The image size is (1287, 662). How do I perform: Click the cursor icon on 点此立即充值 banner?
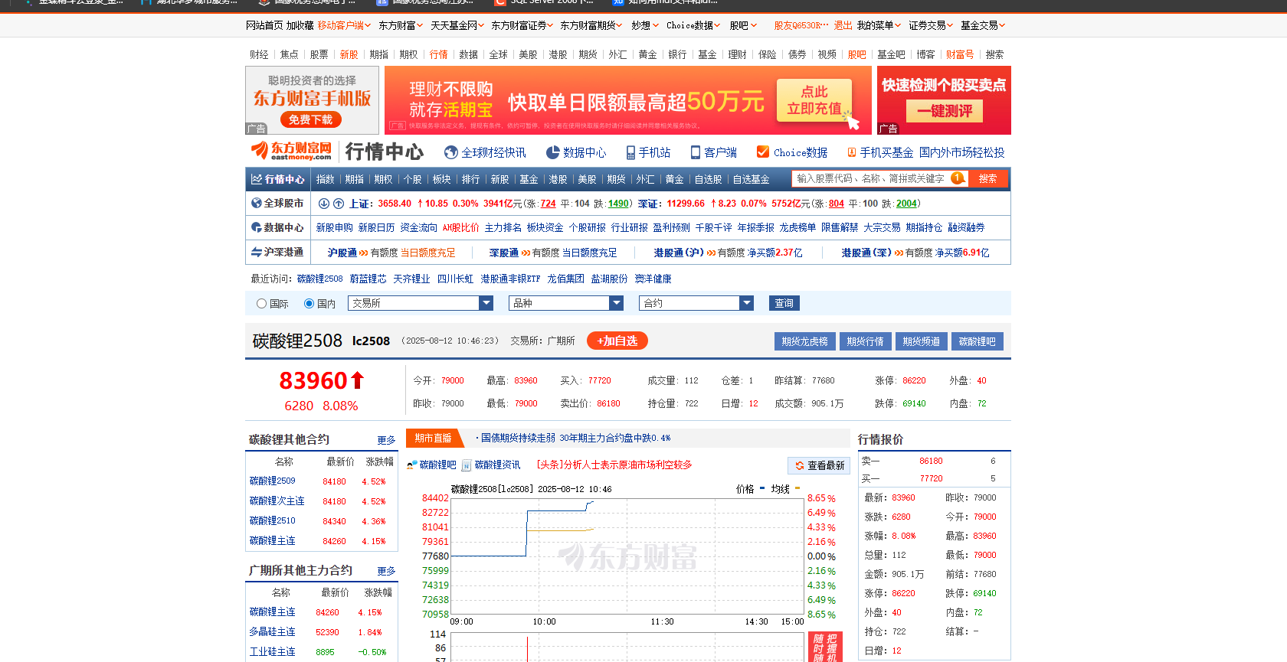tap(852, 119)
